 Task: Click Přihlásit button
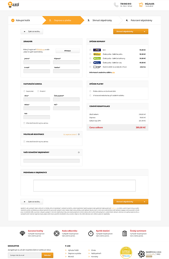coord(67,51)
